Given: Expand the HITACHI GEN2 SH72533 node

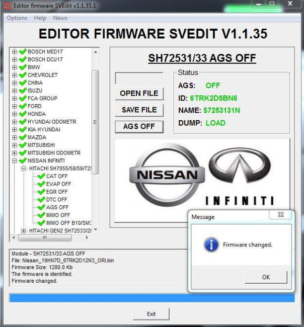Looking at the screenshot, I should (x=24, y=230).
